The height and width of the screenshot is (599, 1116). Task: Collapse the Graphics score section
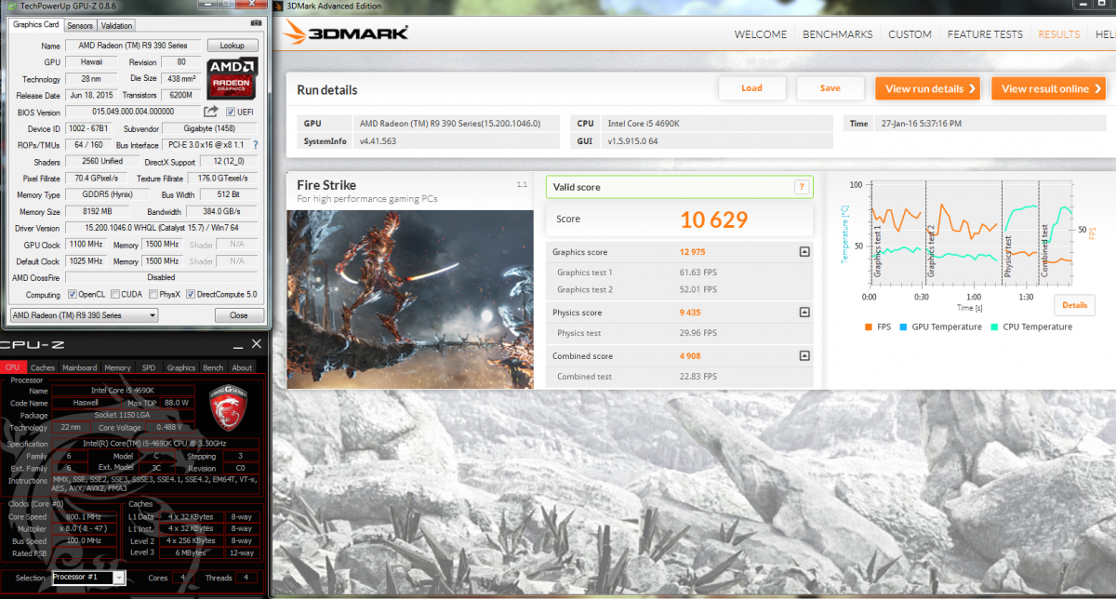tap(804, 252)
